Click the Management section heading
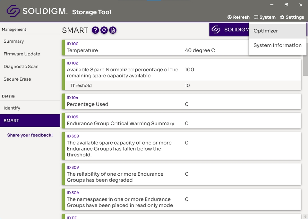This screenshot has height=219, width=308. coord(14,30)
